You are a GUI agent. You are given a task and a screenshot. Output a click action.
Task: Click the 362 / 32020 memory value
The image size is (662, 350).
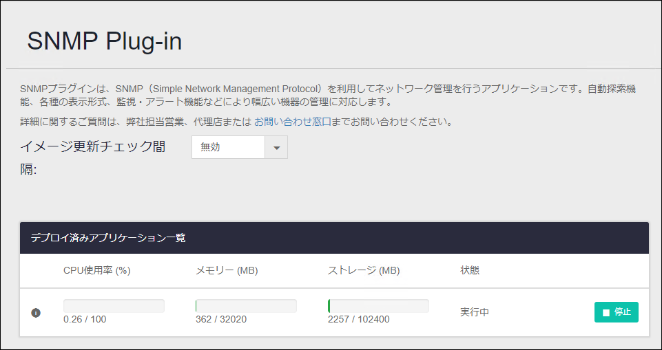pyautogui.click(x=221, y=319)
